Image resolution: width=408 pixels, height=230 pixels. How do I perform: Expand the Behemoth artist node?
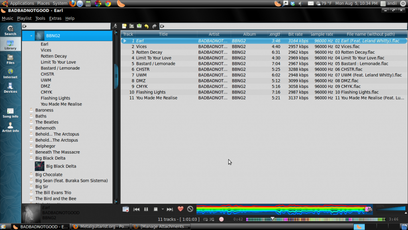coord(31,128)
